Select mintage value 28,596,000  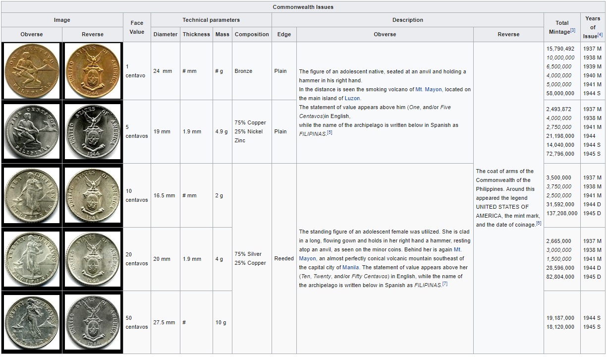click(560, 268)
